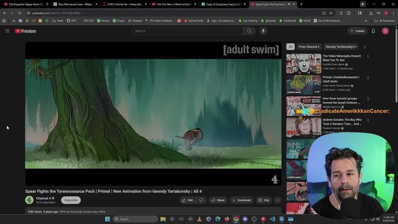
Task: Select Genndy Tartakovsky's chip
Action: (x=342, y=47)
